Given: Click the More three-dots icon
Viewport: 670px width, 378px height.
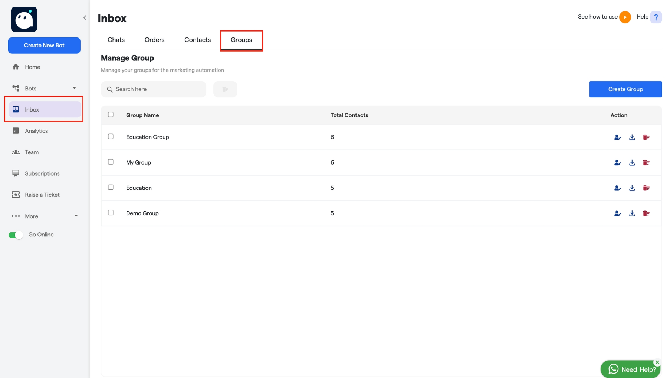Looking at the screenshot, I should [16, 216].
